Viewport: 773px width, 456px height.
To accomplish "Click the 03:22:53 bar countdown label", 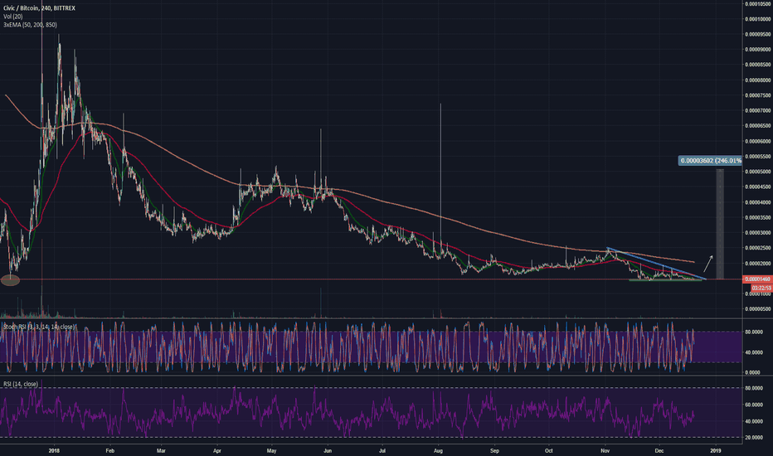I will [761, 288].
